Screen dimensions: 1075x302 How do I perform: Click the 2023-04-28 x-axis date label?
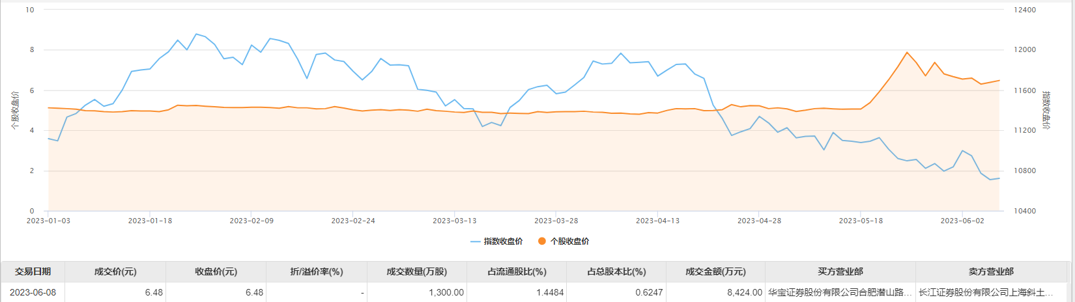pyautogui.click(x=759, y=221)
